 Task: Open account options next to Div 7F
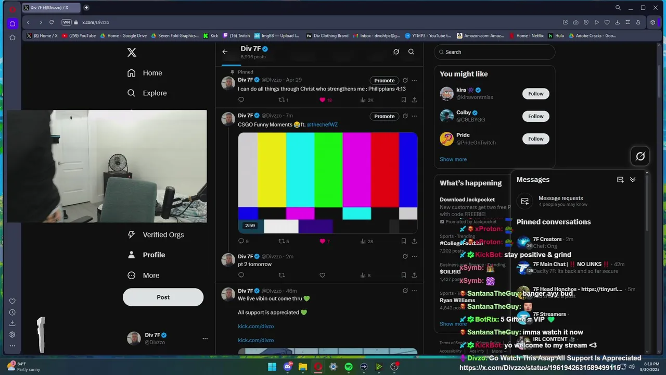click(x=205, y=339)
